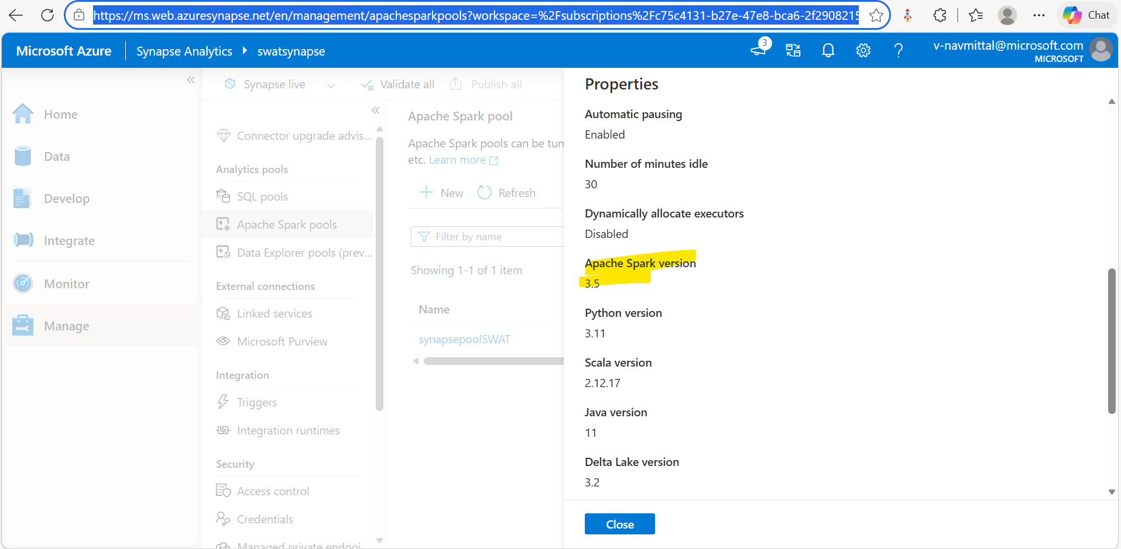
Task: Refresh the Apache Spark pool list
Action: pyautogui.click(x=507, y=193)
